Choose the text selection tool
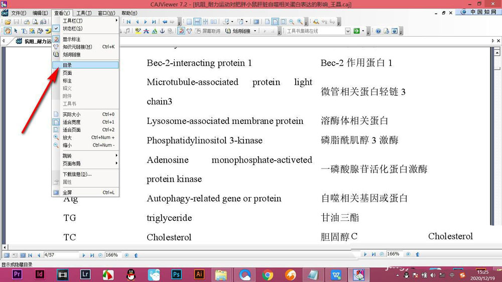This screenshot has height=282, width=502. [24, 31]
